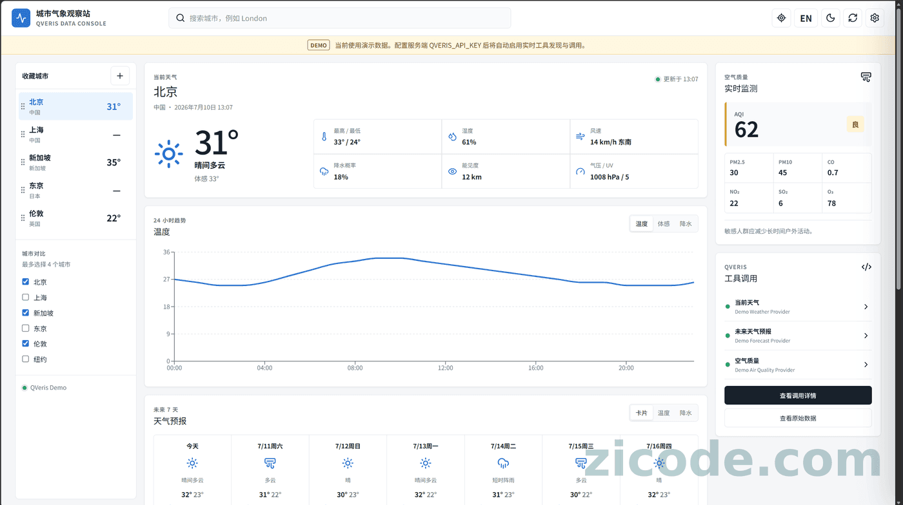Click the wind icon in air quality panel
Screen dimensions: 903x505
866,77
